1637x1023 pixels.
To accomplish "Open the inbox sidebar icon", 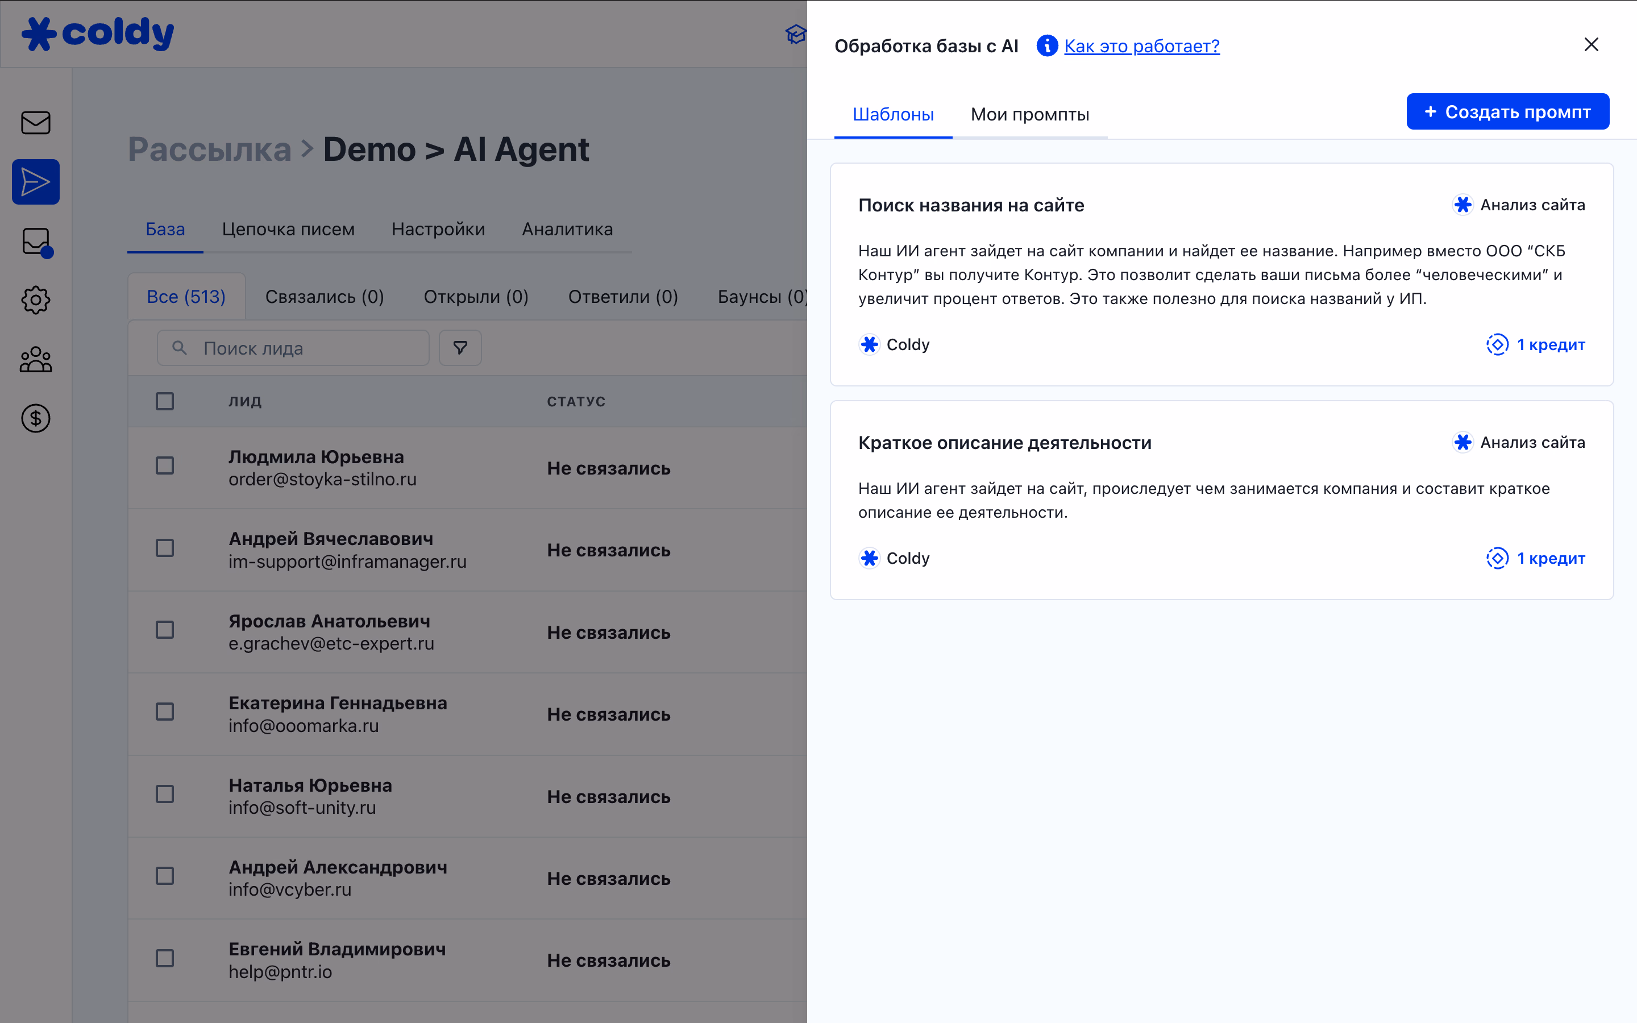I will (36, 242).
